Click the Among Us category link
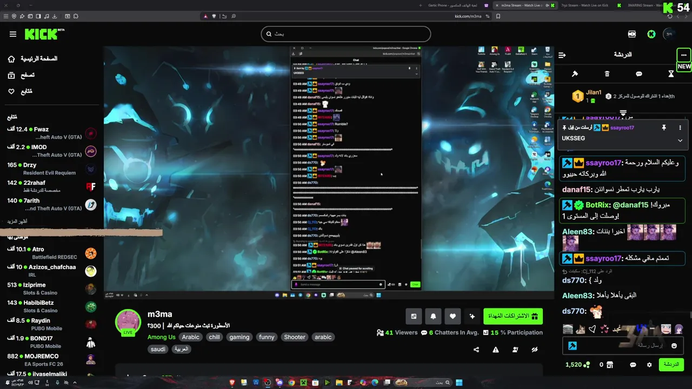Screen dimensions: 692x389 coord(161,337)
